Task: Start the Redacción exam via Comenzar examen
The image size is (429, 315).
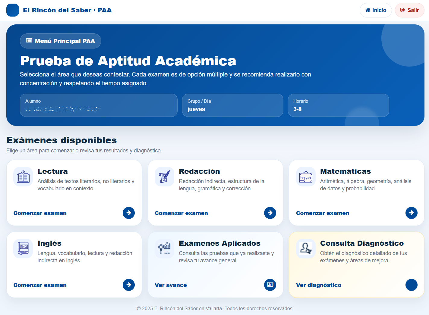Action: 181,213
